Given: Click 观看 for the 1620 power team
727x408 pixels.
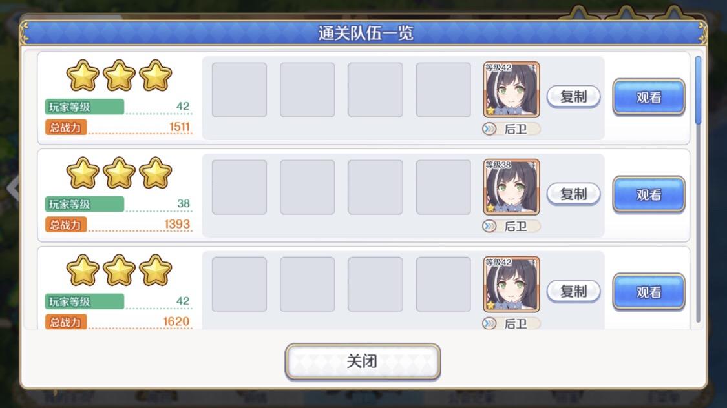Looking at the screenshot, I should [649, 292].
